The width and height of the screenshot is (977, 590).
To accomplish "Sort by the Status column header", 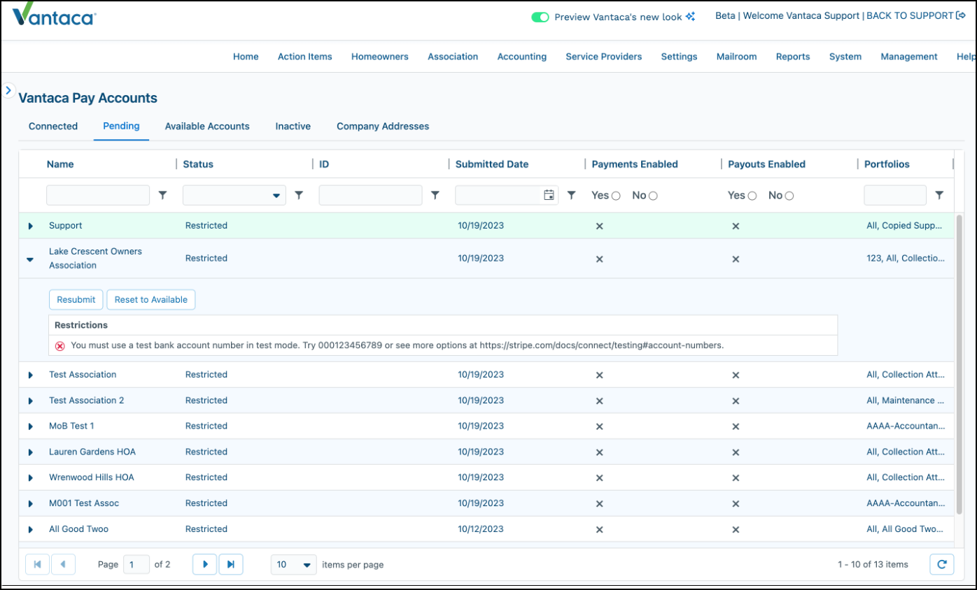I will point(198,164).
